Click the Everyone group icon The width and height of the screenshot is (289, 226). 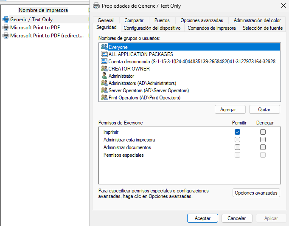tap(104, 47)
